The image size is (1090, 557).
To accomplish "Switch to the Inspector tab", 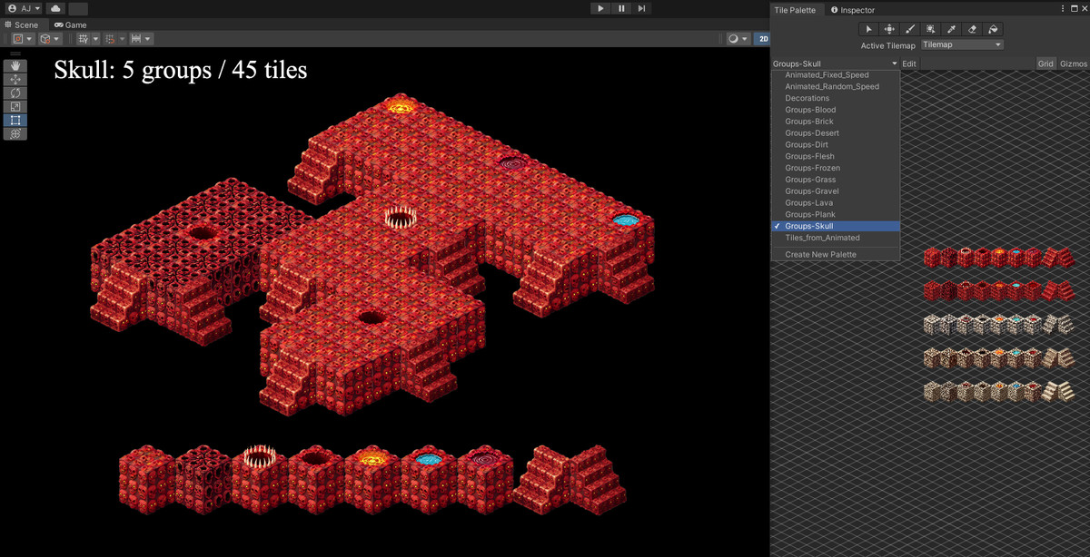I will [x=852, y=9].
